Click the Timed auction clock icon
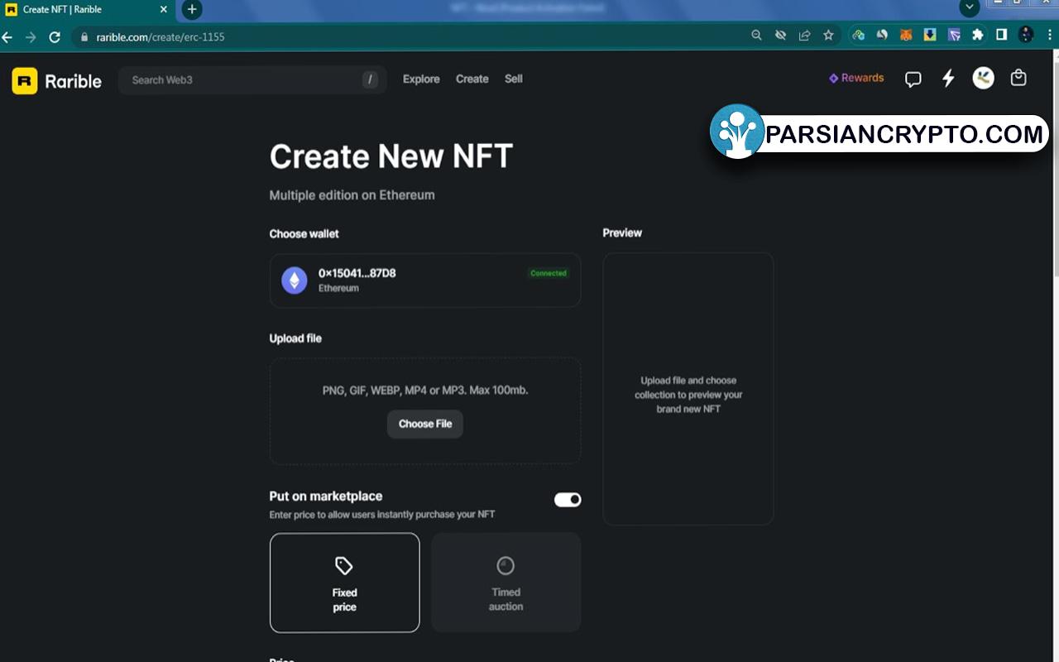The height and width of the screenshot is (662, 1059). (x=506, y=566)
